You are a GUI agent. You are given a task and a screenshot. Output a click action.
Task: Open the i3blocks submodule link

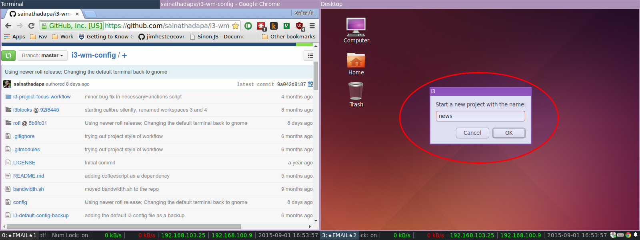(x=22, y=110)
